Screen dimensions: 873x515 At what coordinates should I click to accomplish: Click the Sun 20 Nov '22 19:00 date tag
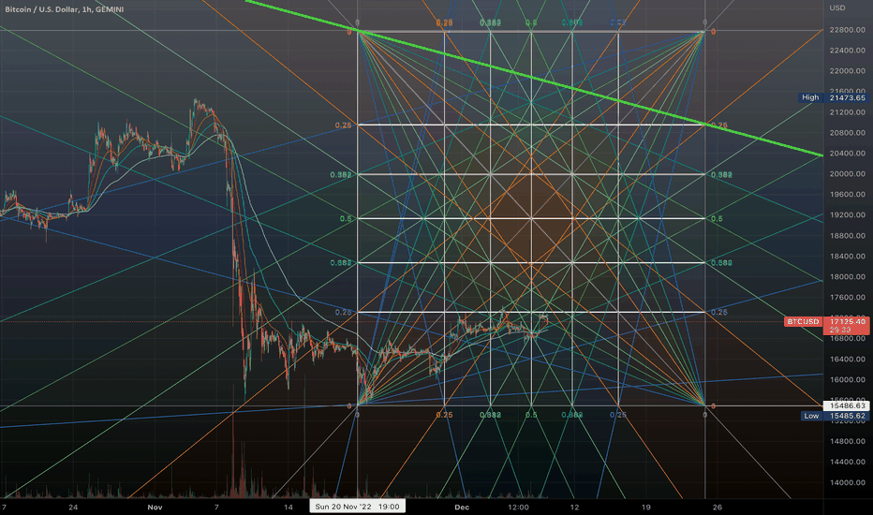click(x=358, y=507)
